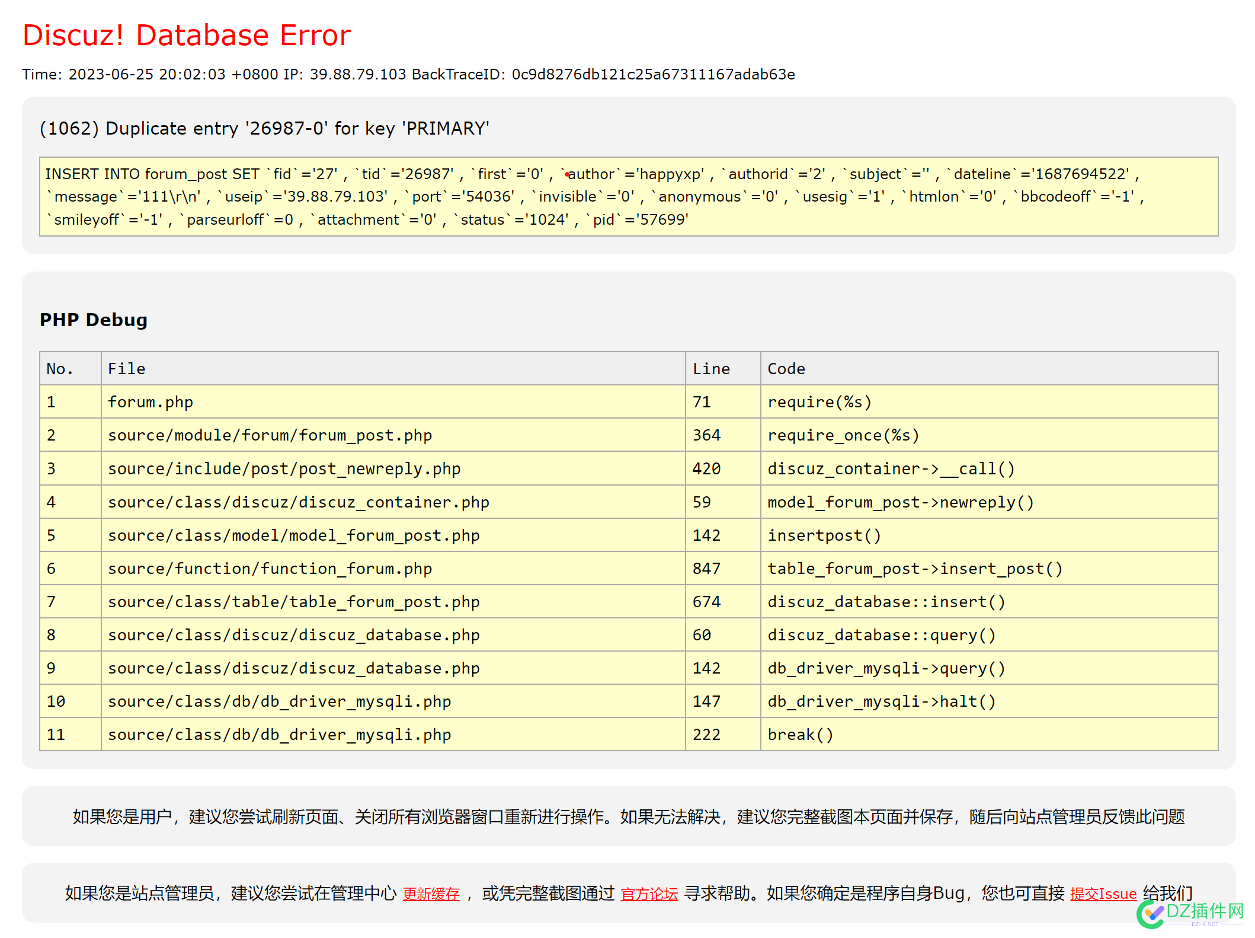
Task: Click line number 147 cell
Action: (x=723, y=701)
